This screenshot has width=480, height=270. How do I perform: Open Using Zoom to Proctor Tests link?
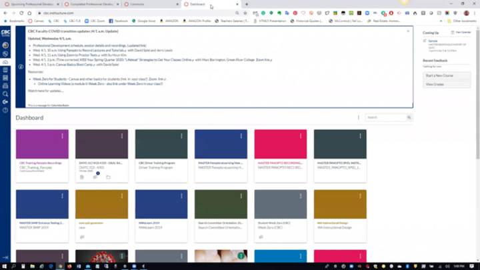tap(79, 55)
